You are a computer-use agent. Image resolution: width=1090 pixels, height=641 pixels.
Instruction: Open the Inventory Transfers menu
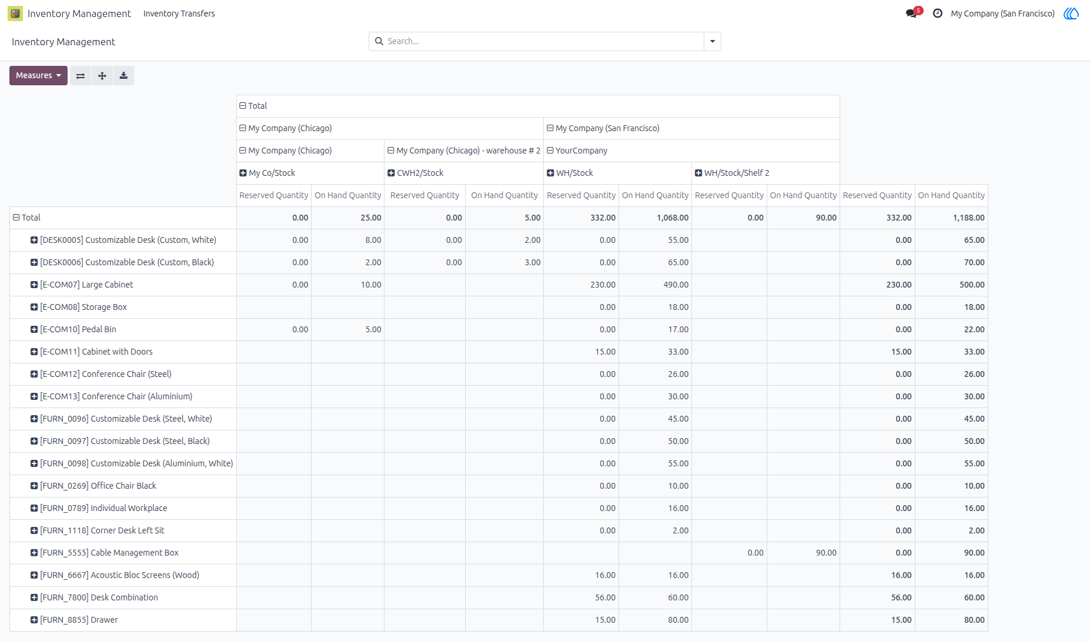[179, 14]
